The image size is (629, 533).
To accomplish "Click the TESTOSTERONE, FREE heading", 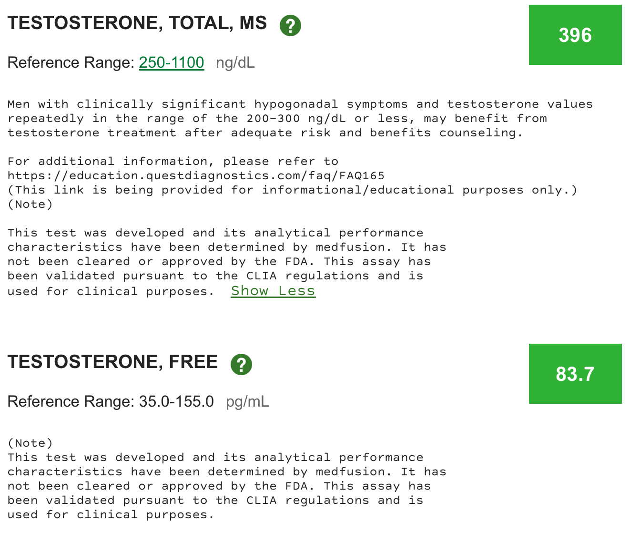I will click(112, 362).
